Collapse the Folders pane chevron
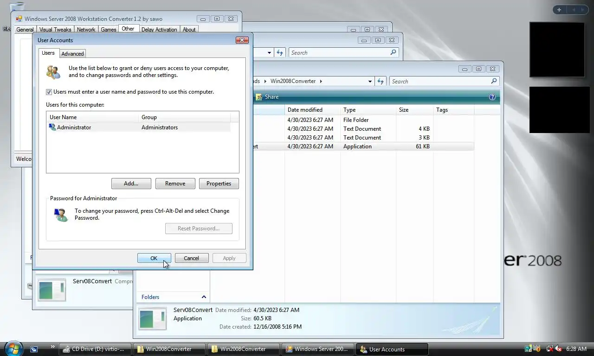The width and height of the screenshot is (594, 356). point(203,297)
